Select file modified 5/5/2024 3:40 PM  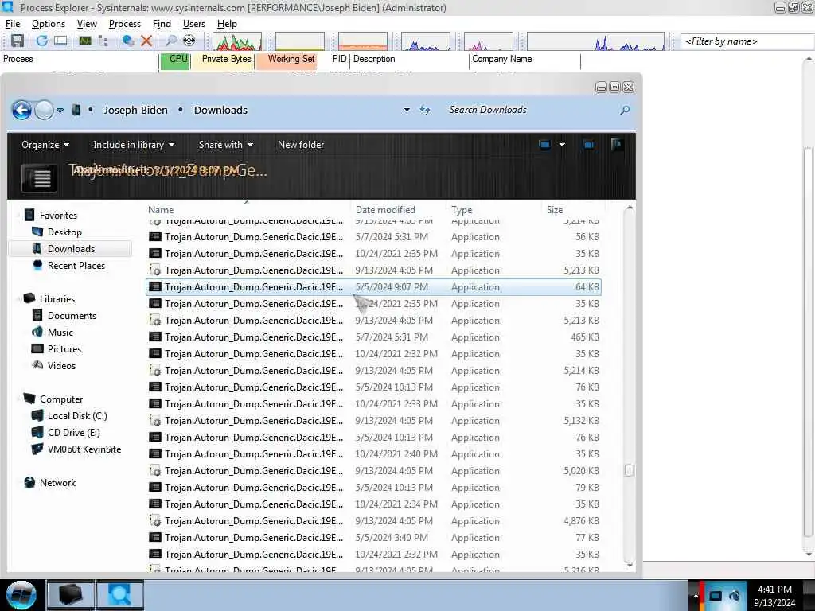(x=374, y=538)
